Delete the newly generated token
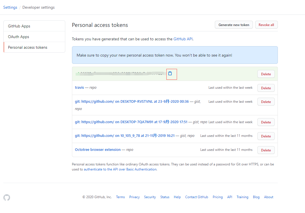Image resolution: width=305 pixels, height=213 pixels. coord(266,74)
